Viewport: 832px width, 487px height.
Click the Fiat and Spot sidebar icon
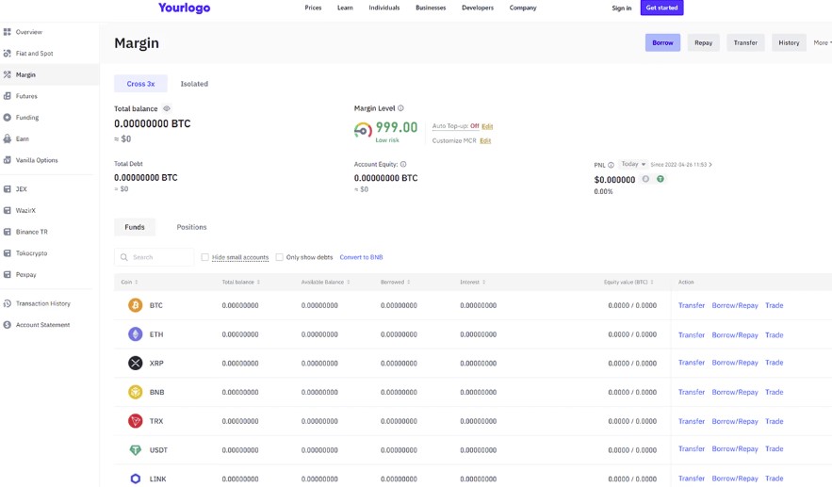pos(7,53)
